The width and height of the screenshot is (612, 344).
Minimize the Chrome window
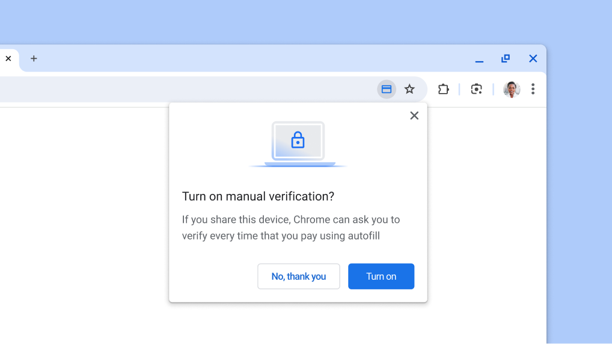479,61
